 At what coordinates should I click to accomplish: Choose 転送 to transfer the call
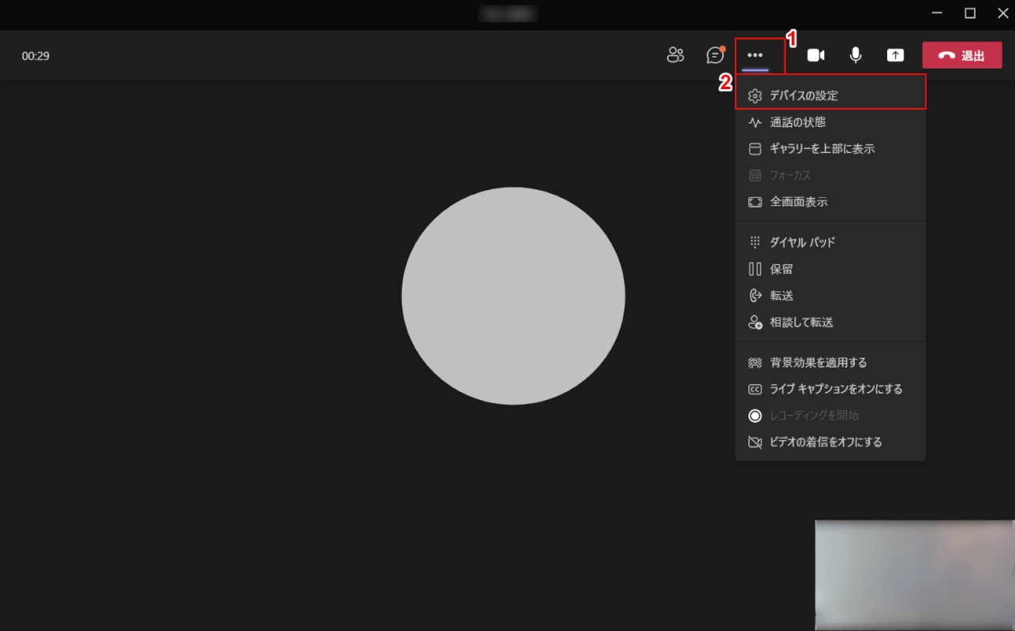pyautogui.click(x=830, y=296)
